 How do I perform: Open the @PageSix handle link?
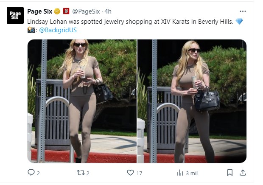coord(86,11)
